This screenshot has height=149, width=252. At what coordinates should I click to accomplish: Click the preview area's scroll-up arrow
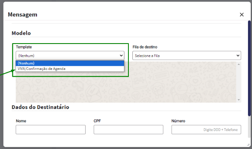pos(239,64)
